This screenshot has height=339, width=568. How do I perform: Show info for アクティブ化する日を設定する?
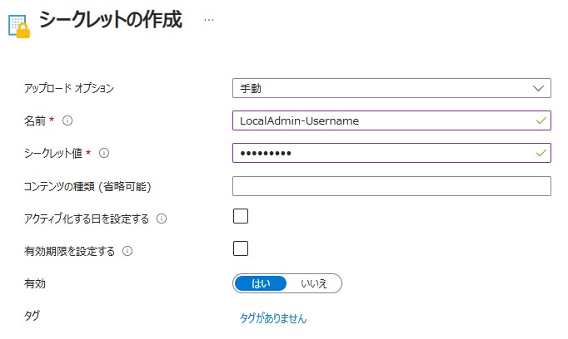162,219
